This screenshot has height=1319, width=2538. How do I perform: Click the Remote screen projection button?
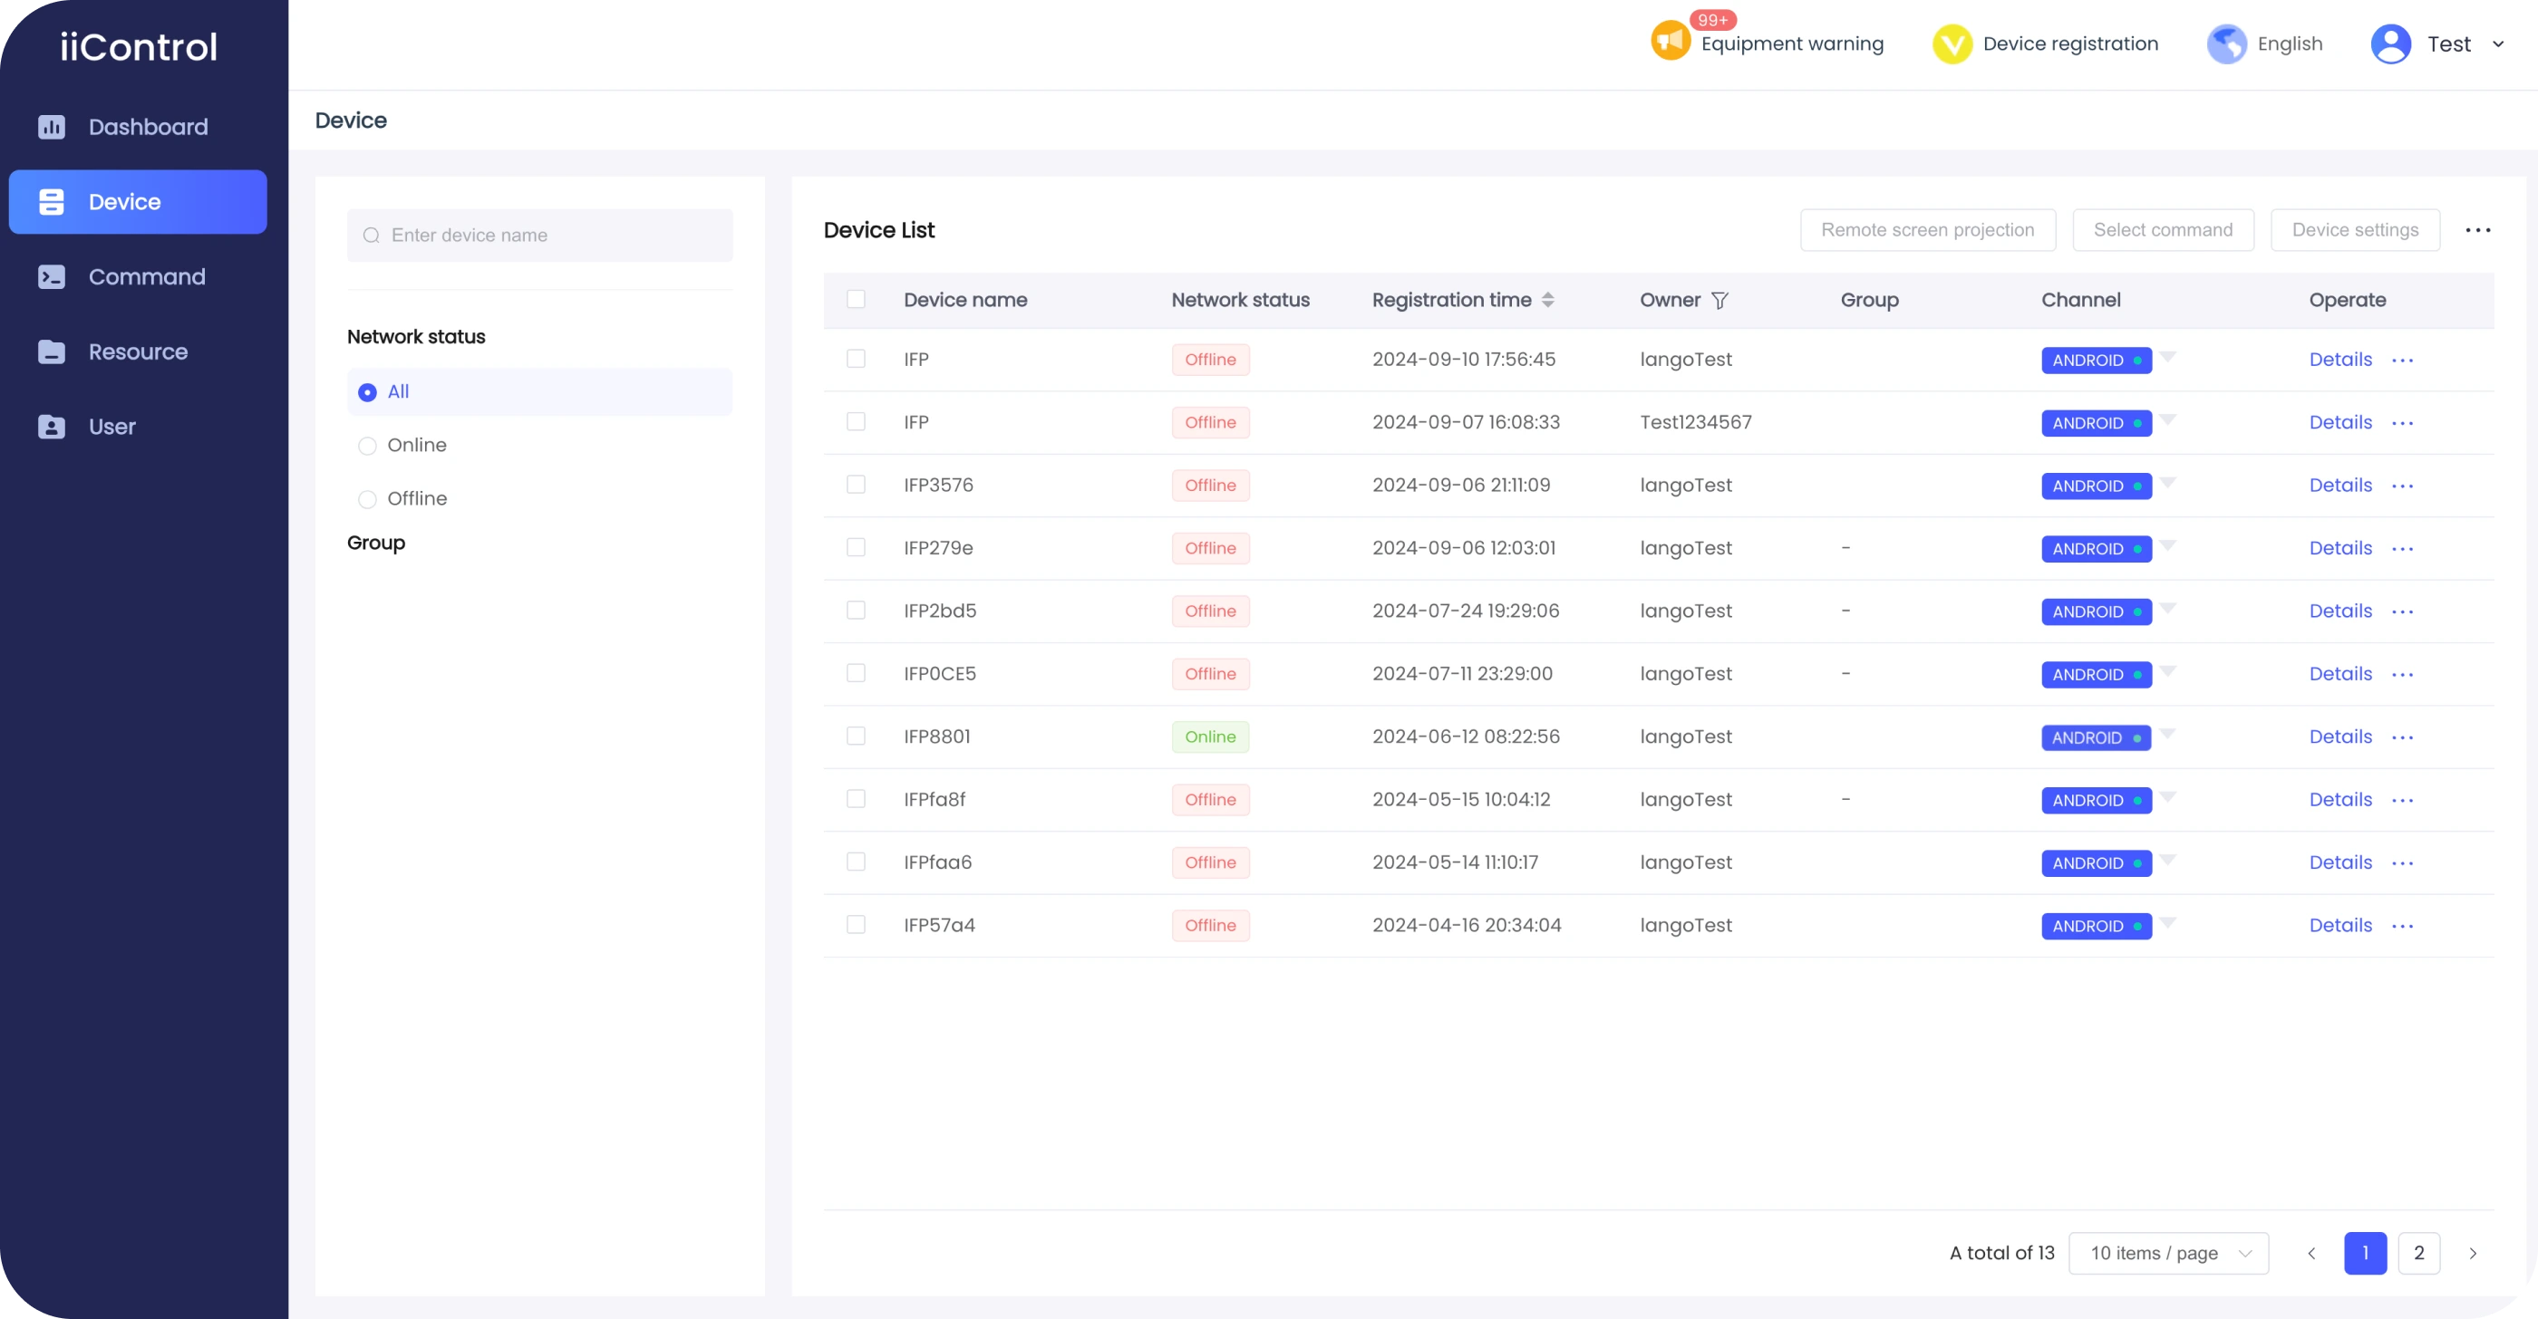pos(1927,230)
